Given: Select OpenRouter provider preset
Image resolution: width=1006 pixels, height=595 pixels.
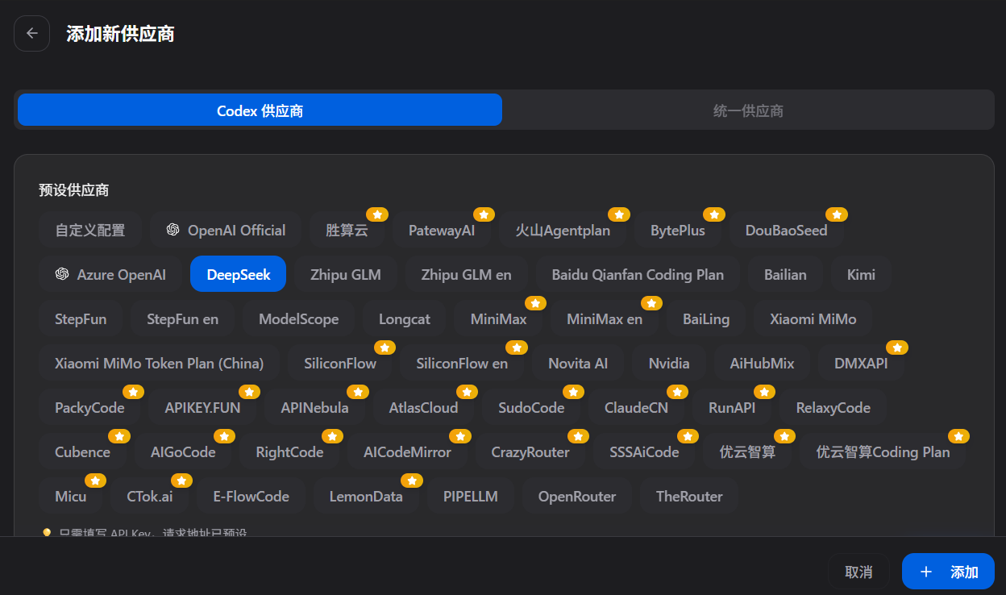Looking at the screenshot, I should [577, 496].
